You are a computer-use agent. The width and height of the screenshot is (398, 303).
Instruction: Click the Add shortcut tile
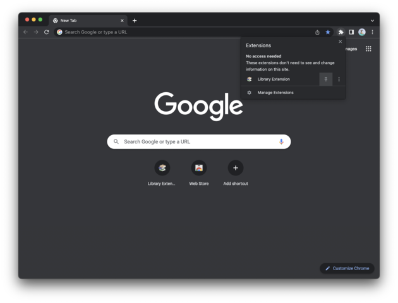236,173
